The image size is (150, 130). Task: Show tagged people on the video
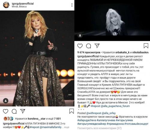[80, 35]
